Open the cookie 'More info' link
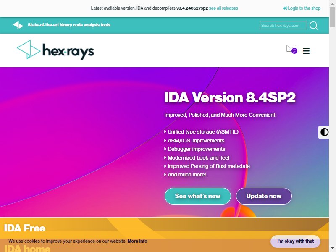The height and width of the screenshot is (252, 336). pyautogui.click(x=137, y=241)
